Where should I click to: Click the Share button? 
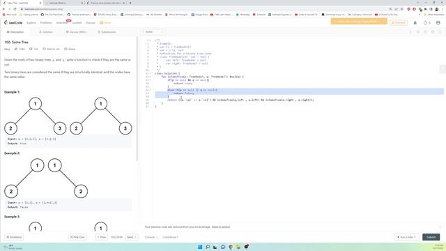tap(70, 49)
